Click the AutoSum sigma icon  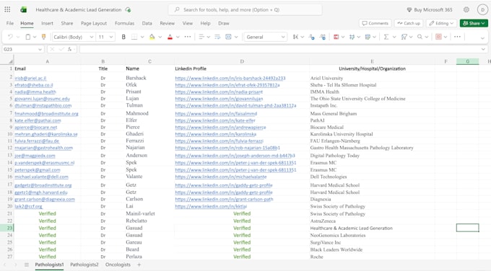(386, 37)
